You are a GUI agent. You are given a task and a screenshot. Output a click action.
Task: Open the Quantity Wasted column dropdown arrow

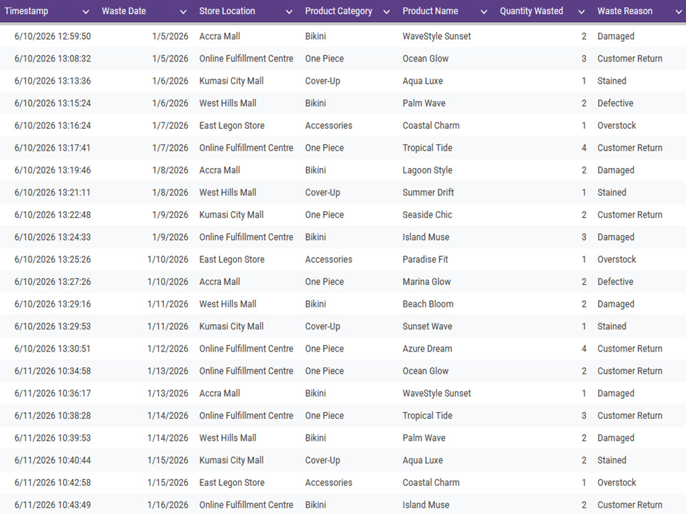coord(582,12)
